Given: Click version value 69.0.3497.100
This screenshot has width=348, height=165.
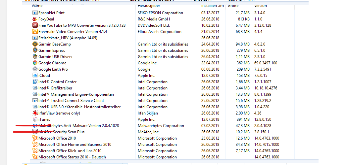Looking at the screenshot, I should tap(266, 63).
